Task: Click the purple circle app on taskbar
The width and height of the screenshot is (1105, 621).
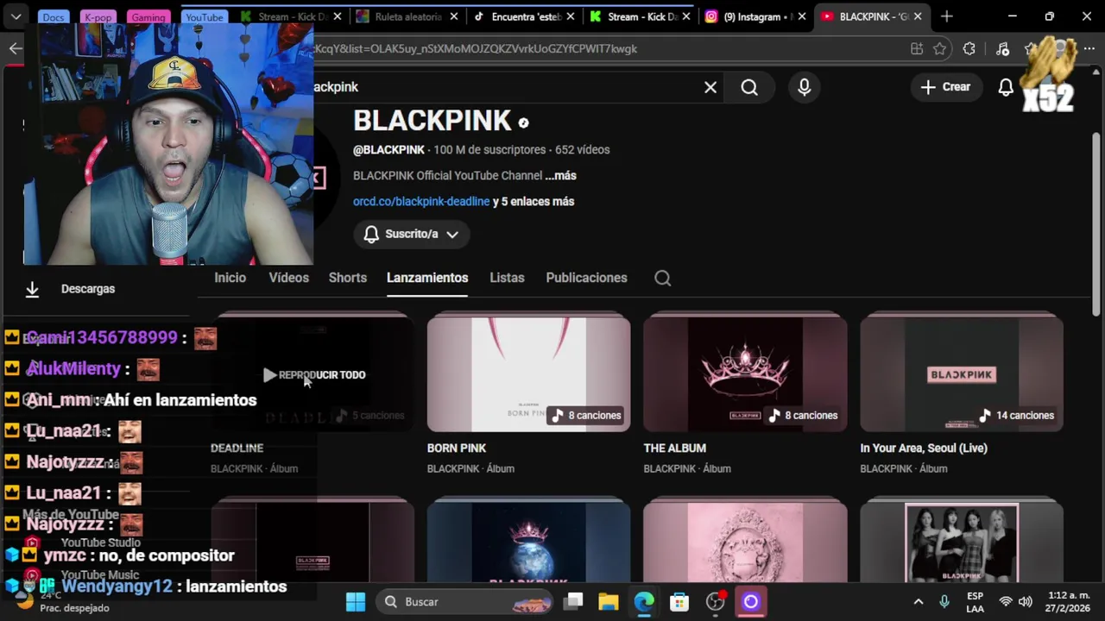Action: click(750, 602)
